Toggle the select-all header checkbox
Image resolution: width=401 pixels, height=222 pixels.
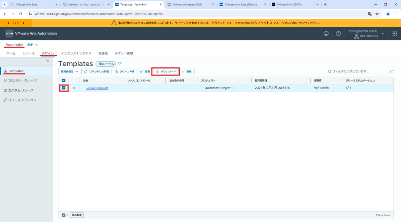pyautogui.click(x=63, y=81)
